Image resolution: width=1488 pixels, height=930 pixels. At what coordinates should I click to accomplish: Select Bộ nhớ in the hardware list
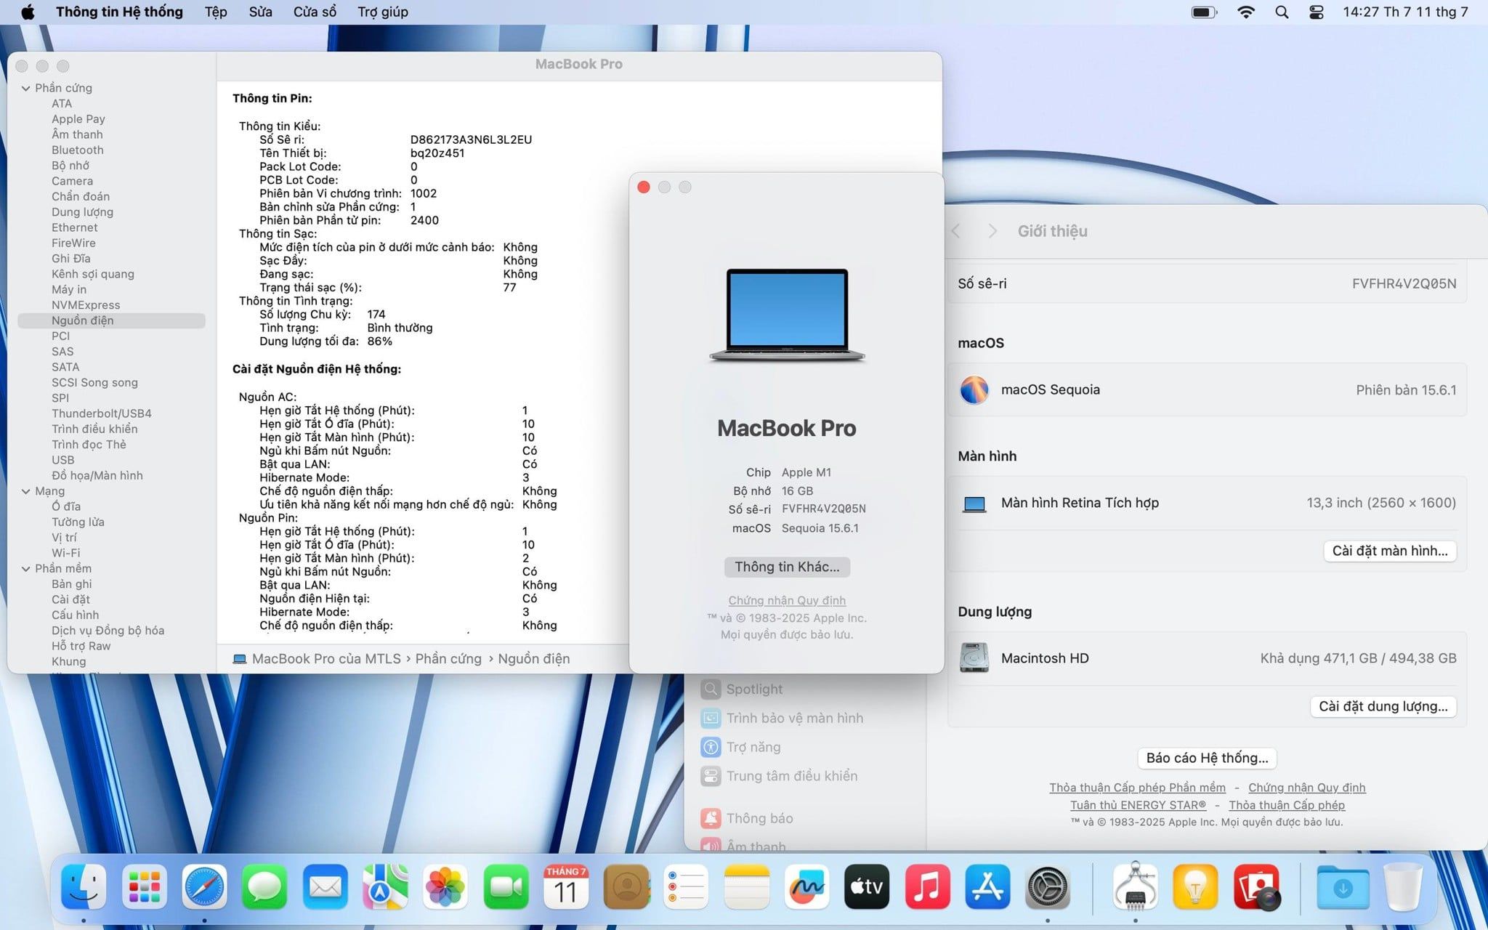tap(70, 166)
